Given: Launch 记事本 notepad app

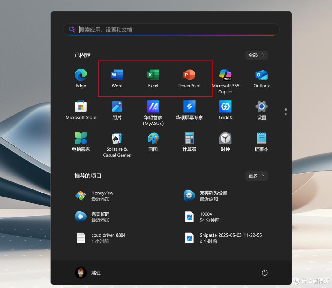Looking at the screenshot, I should (x=262, y=142).
